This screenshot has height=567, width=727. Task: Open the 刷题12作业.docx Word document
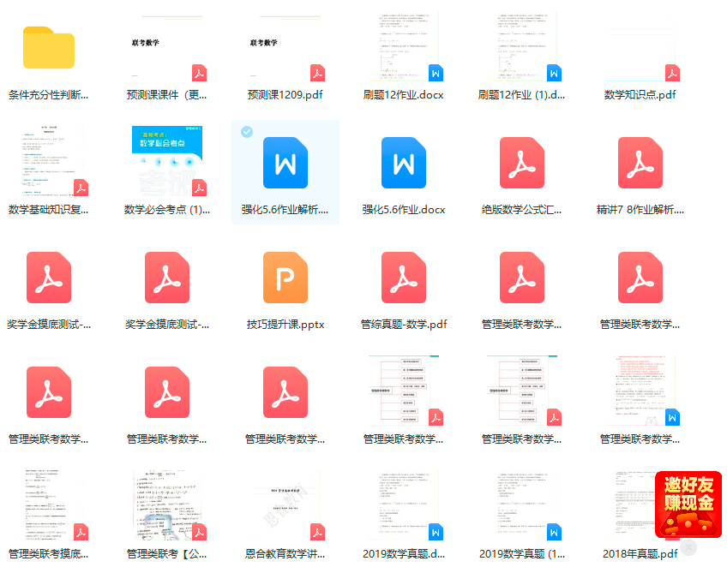click(404, 49)
